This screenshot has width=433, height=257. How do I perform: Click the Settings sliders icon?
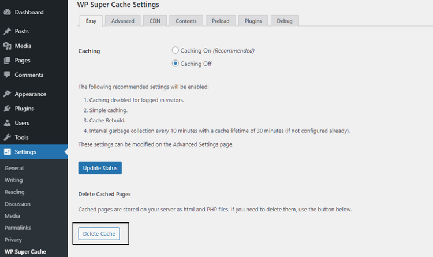[x=8, y=152]
